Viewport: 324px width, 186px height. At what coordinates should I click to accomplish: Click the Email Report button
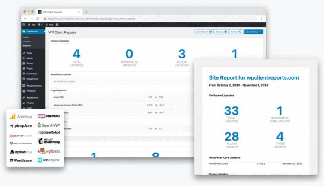(204, 32)
